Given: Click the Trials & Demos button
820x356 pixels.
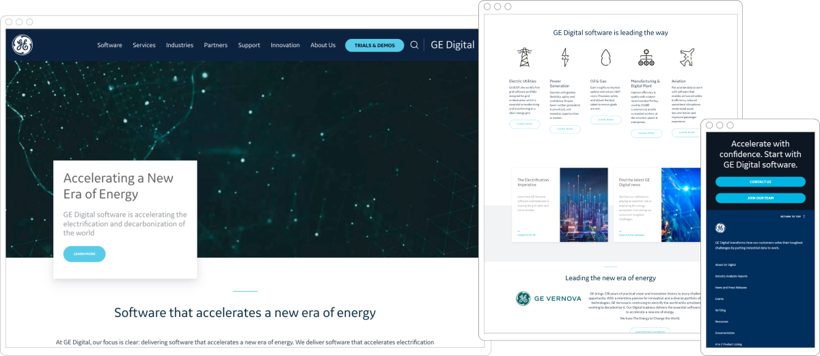Looking at the screenshot, I should tap(374, 45).
